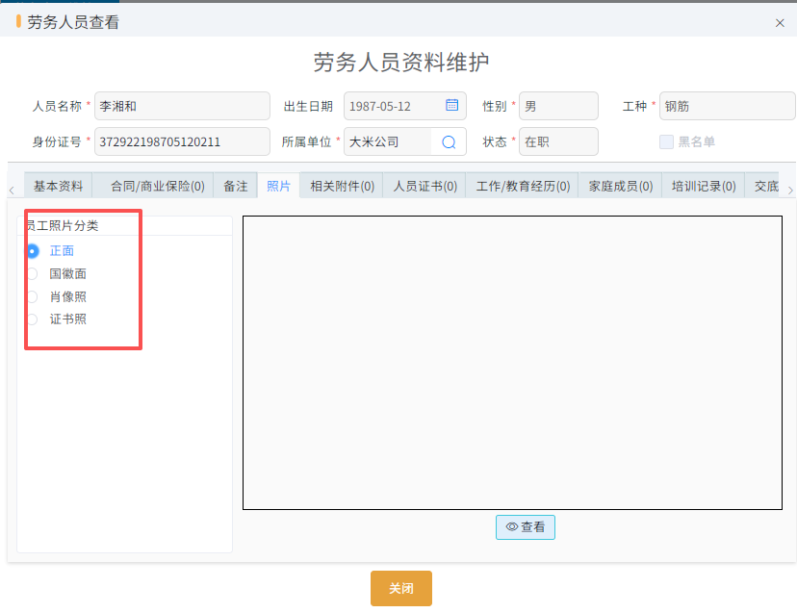
Task: Click the 人员名称 input field
Action: 182,106
